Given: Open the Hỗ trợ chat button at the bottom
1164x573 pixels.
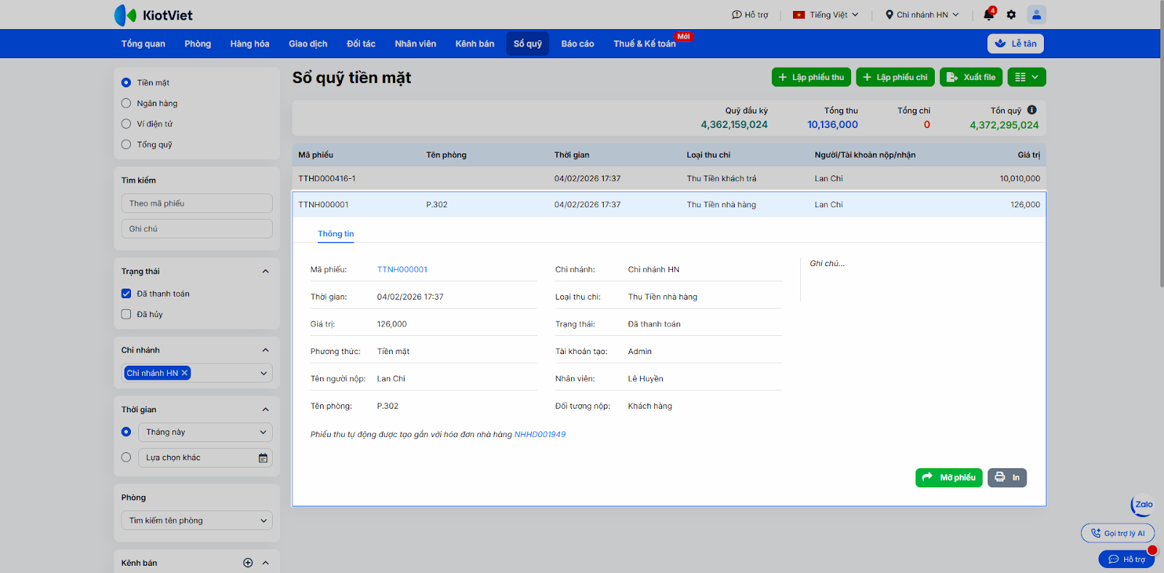Looking at the screenshot, I should pos(1126,559).
